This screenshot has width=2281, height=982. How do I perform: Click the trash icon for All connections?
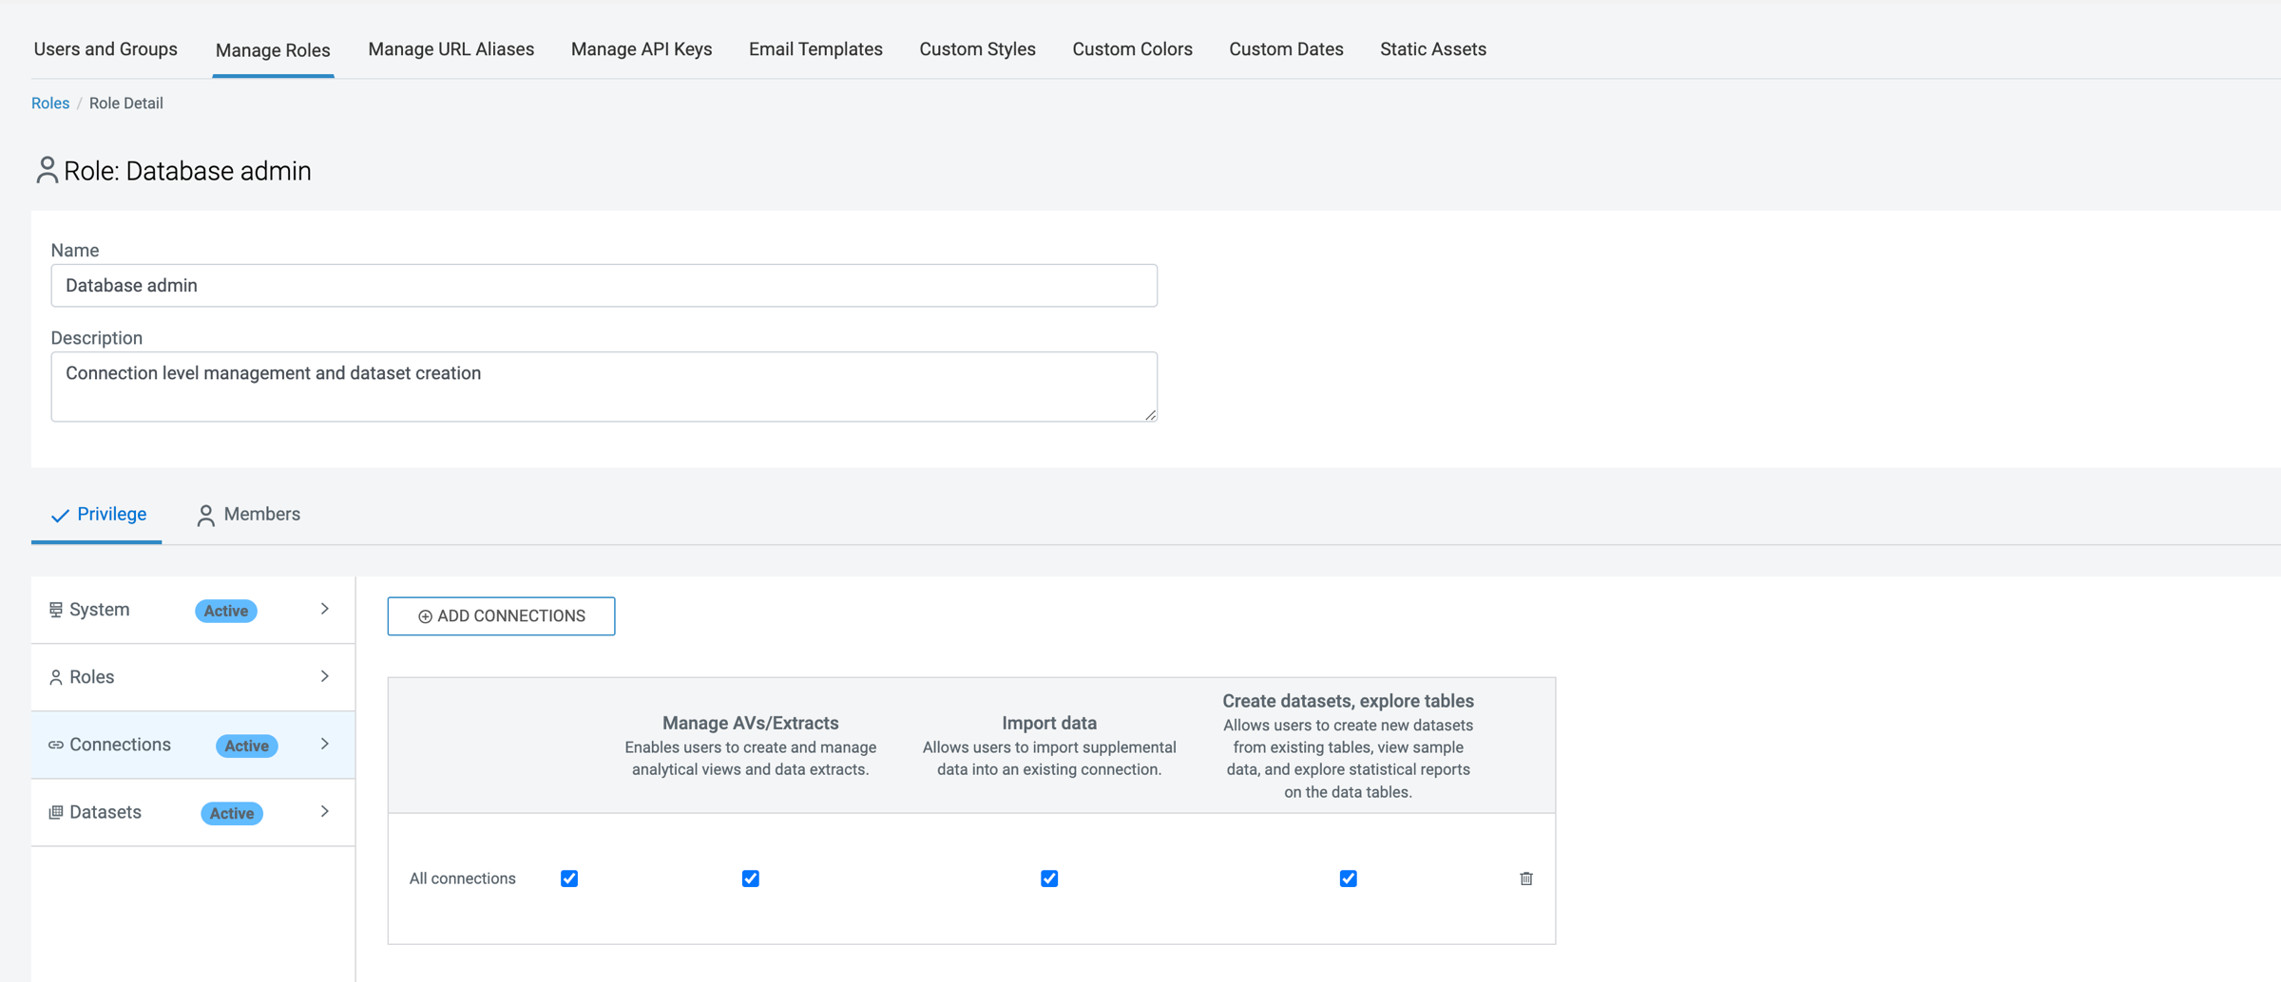click(1525, 878)
